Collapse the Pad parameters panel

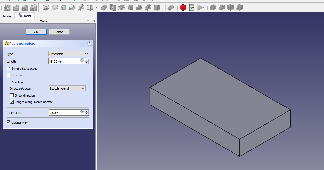coord(90,44)
